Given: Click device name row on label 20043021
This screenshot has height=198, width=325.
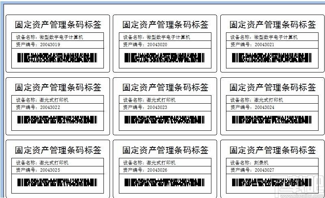Looking at the screenshot, I should click(x=264, y=37).
